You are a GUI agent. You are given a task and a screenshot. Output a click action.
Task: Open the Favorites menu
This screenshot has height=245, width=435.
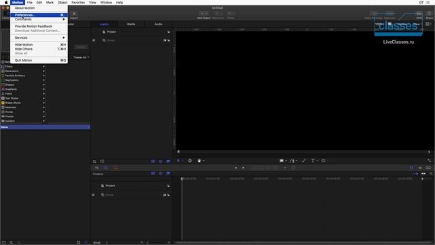coord(78,3)
